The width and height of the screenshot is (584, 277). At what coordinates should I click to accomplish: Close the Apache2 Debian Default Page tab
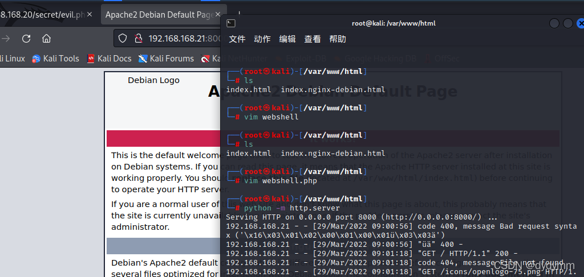[218, 15]
